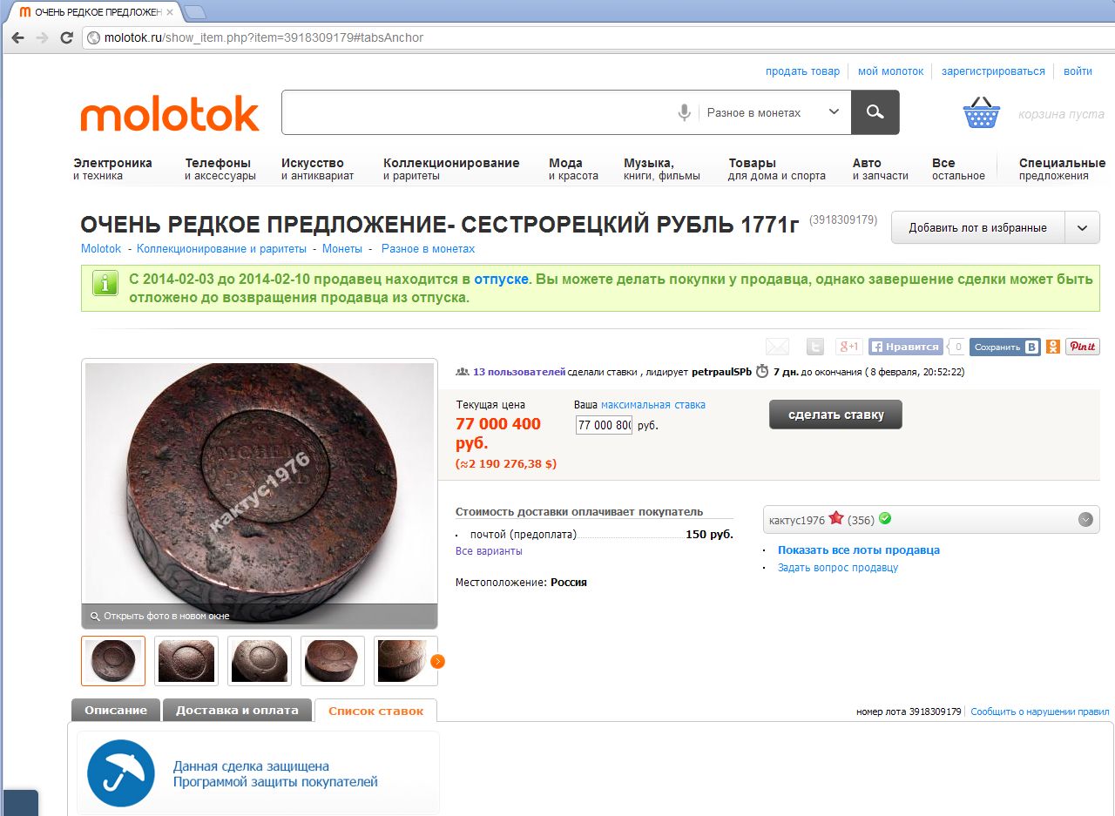Click the magnifier search button
The width and height of the screenshot is (1115, 816).
pos(875,112)
